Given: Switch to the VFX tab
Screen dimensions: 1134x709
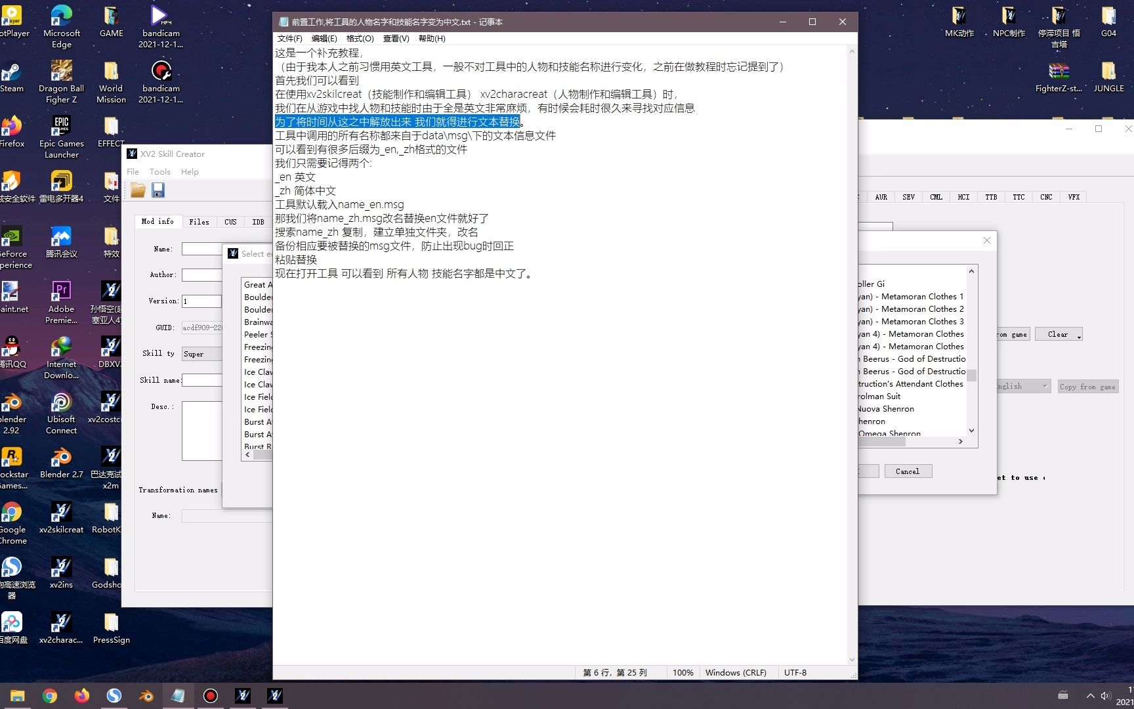Looking at the screenshot, I should coord(1074,197).
